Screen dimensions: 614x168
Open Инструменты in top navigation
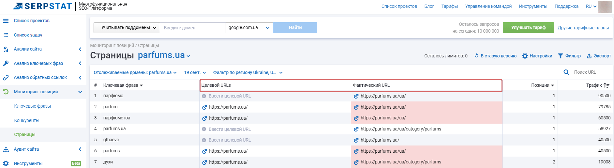coord(533,6)
